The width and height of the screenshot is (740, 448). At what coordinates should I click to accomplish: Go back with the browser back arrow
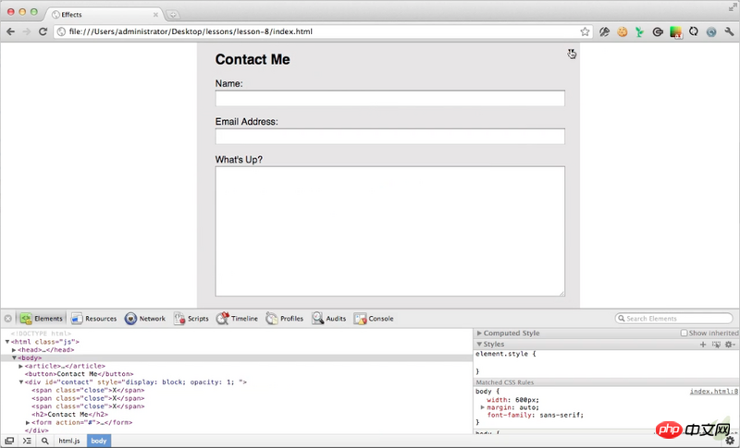10,31
